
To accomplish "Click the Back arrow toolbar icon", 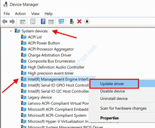I will pyautogui.click(x=5, y=21).
